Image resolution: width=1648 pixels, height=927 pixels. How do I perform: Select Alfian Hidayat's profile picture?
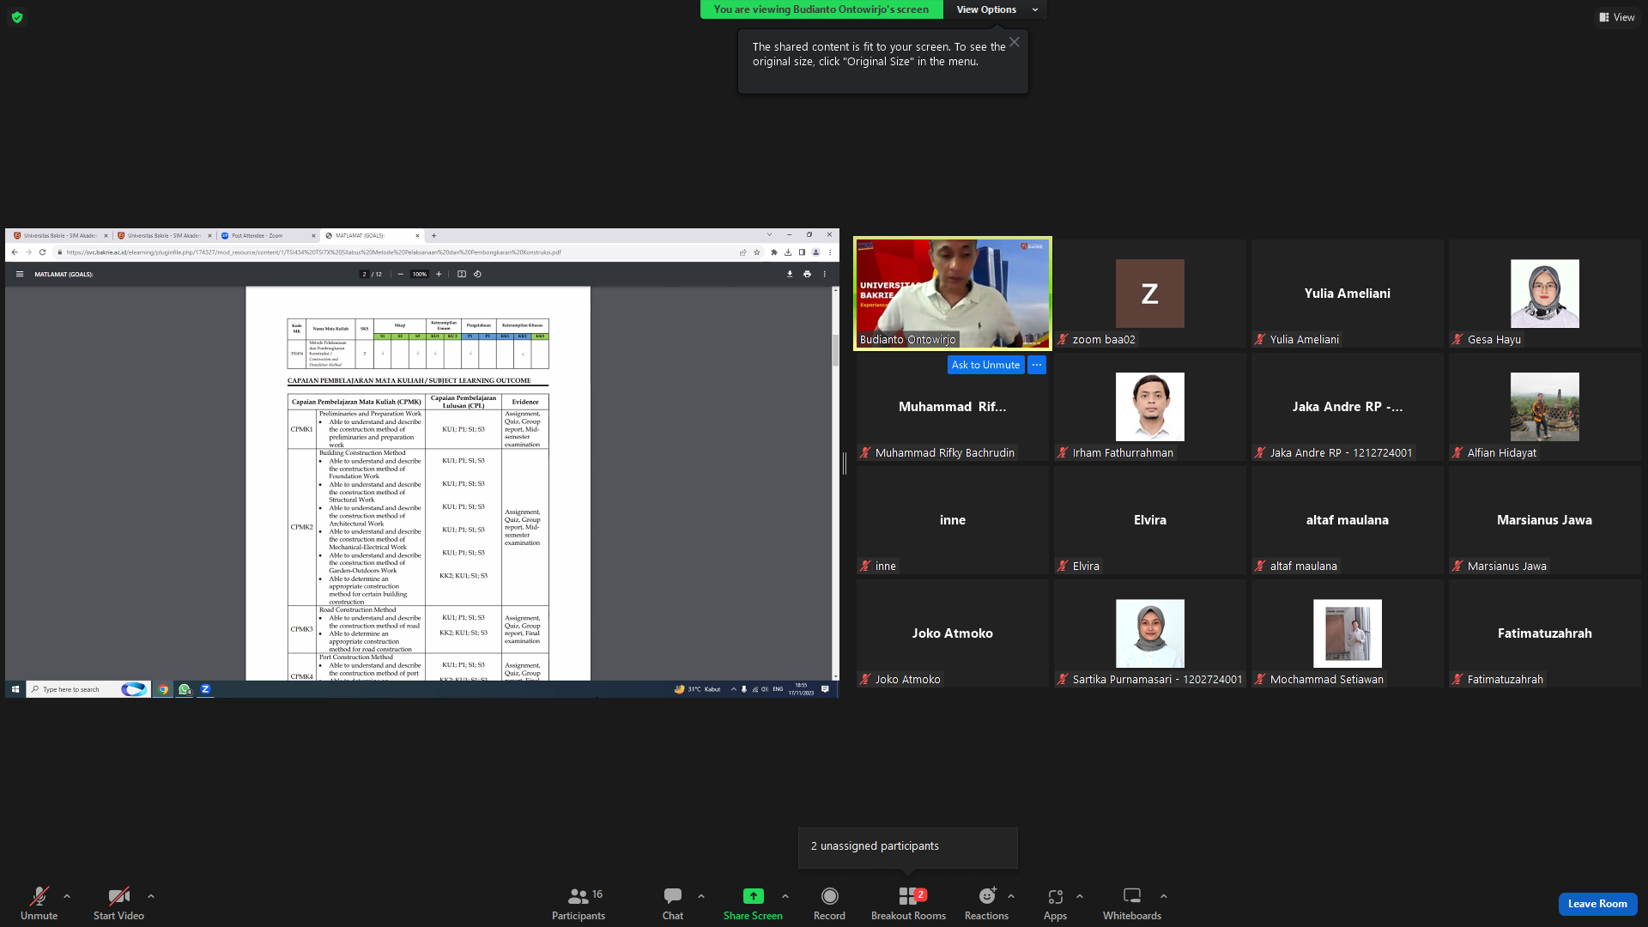tap(1545, 407)
